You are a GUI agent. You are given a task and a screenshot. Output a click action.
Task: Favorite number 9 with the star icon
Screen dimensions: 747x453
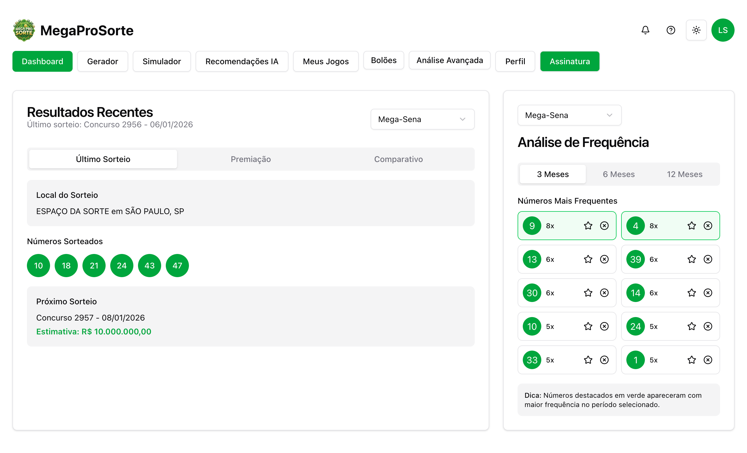pyautogui.click(x=588, y=226)
